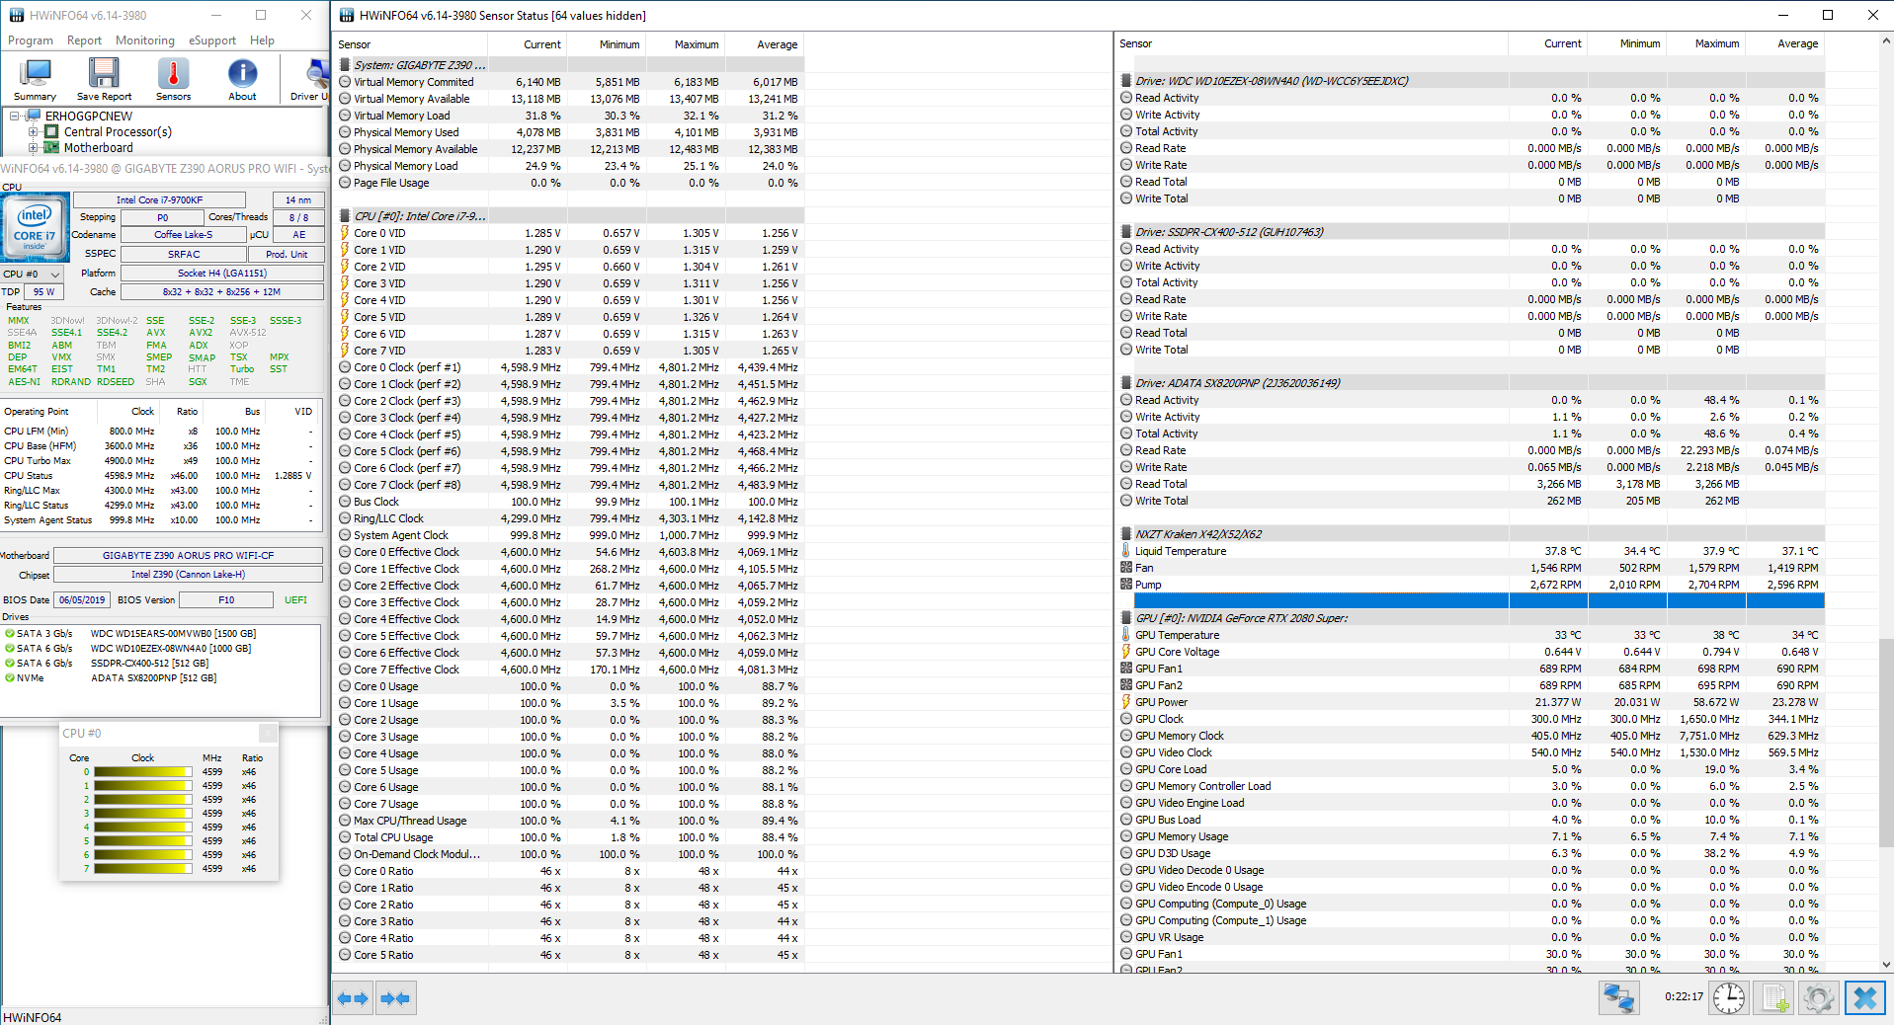The image size is (1894, 1025).
Task: Click the Current column header in left sensor pane
Action: pyautogui.click(x=527, y=44)
